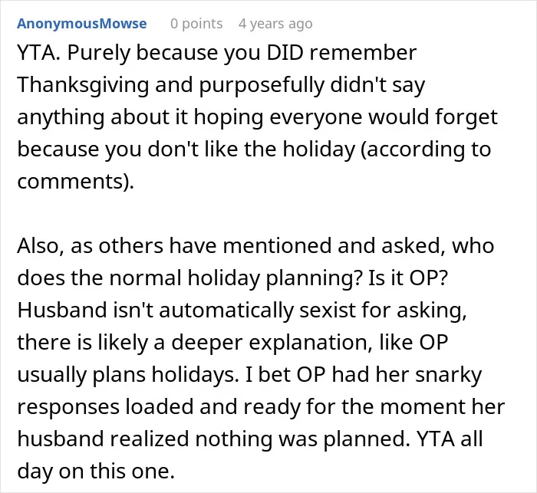
Task: Click the word "Thanksgiving" in first paragraph
Action: click(x=83, y=85)
